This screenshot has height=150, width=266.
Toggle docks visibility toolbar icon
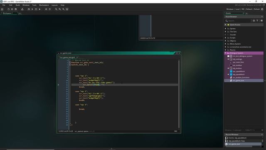point(67,9)
